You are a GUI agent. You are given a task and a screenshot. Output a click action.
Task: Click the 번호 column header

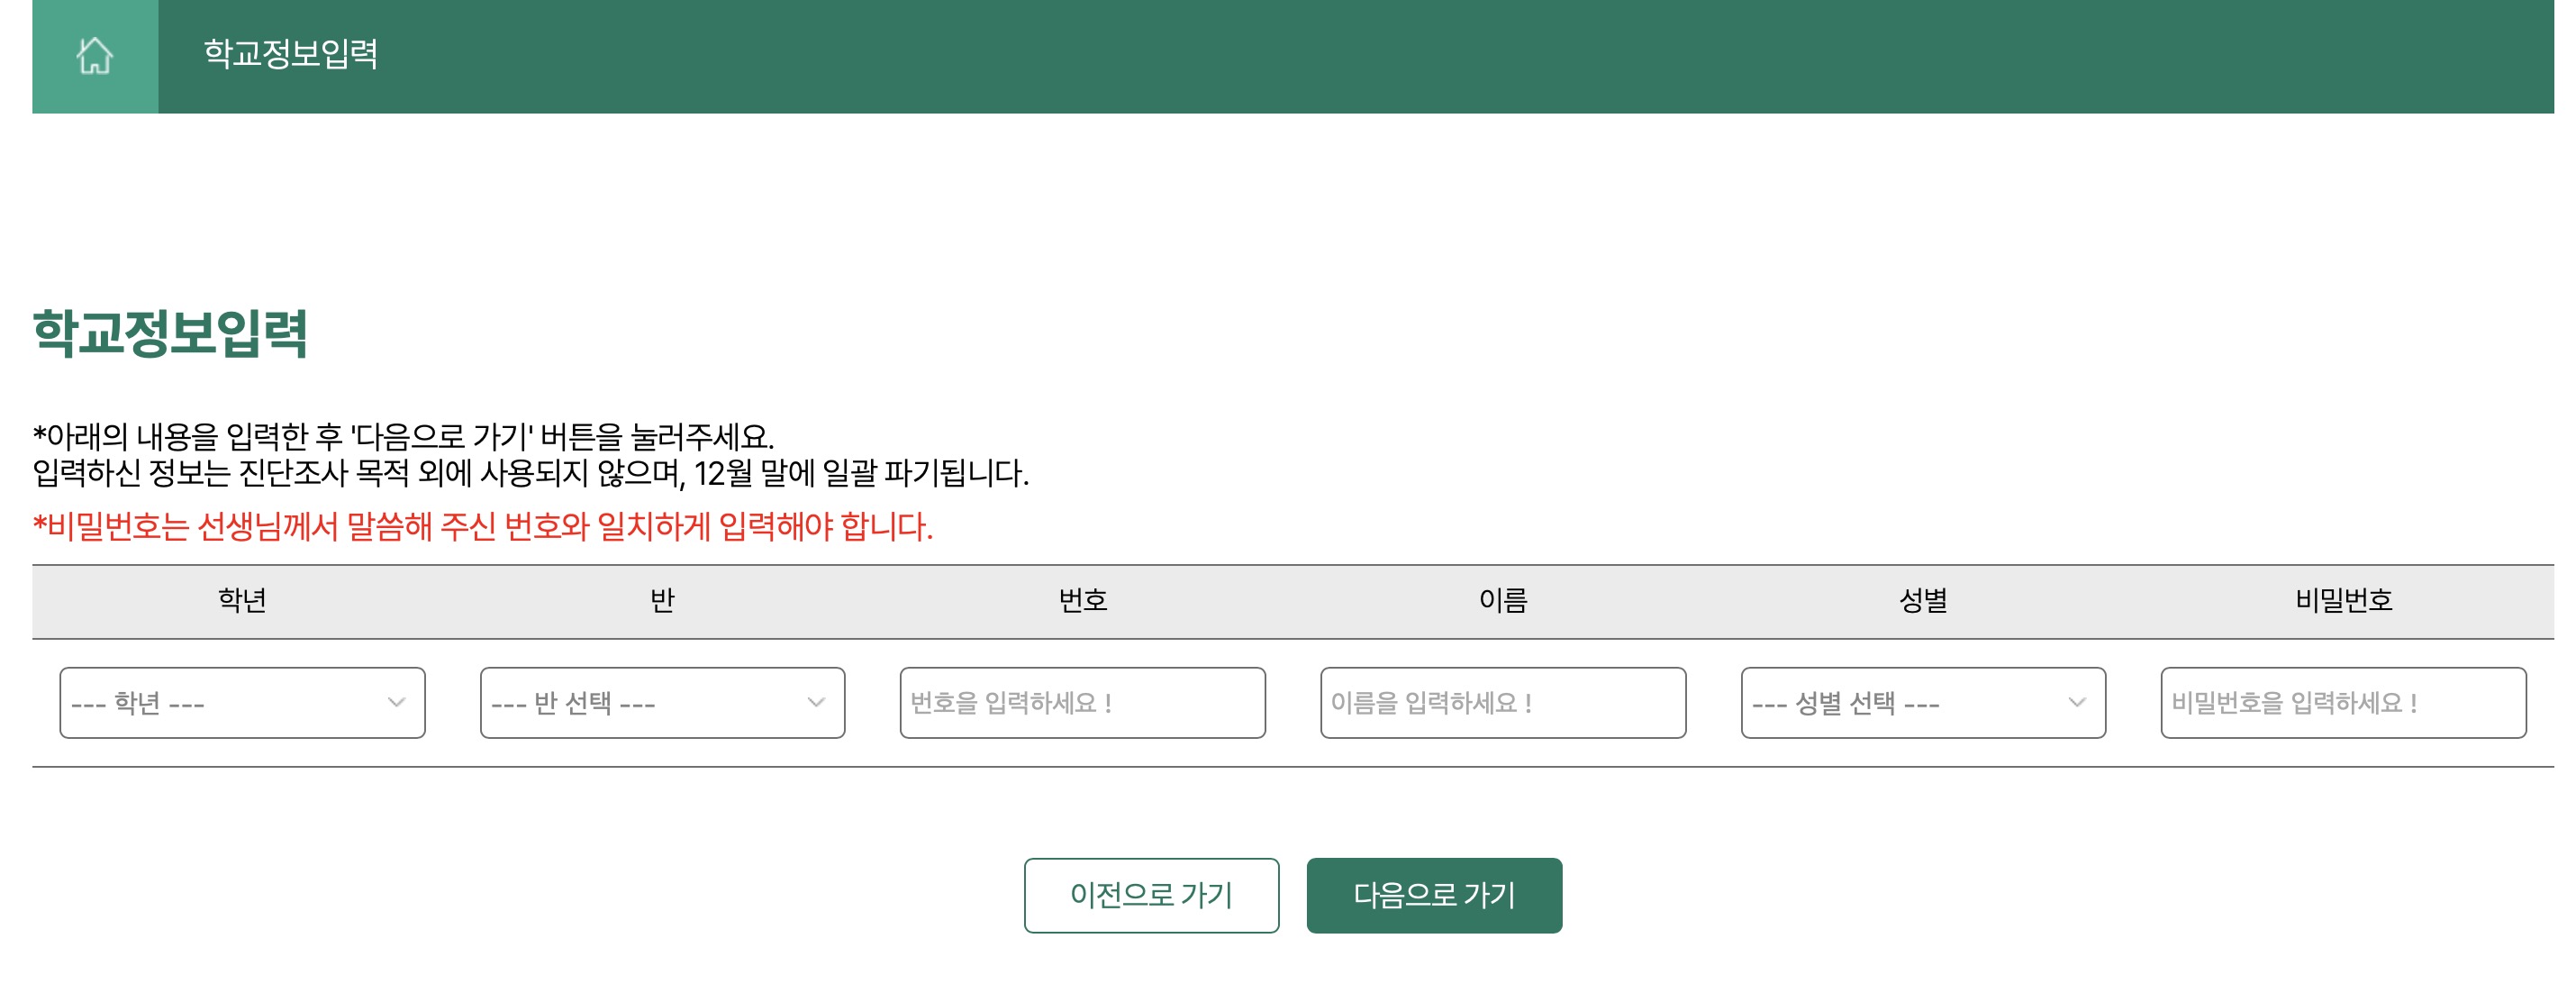click(1083, 601)
